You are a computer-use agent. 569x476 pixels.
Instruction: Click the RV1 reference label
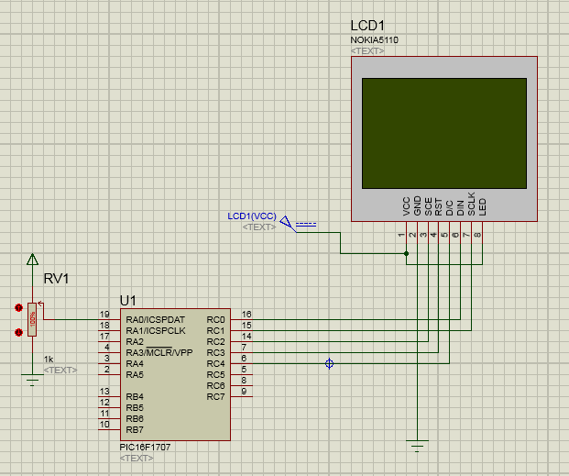point(56,279)
